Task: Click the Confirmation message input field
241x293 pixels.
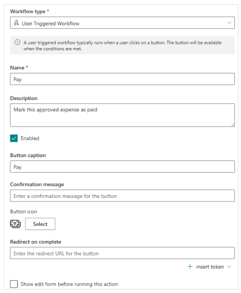Action: click(x=122, y=196)
